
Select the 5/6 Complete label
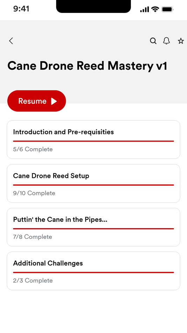tap(33, 149)
